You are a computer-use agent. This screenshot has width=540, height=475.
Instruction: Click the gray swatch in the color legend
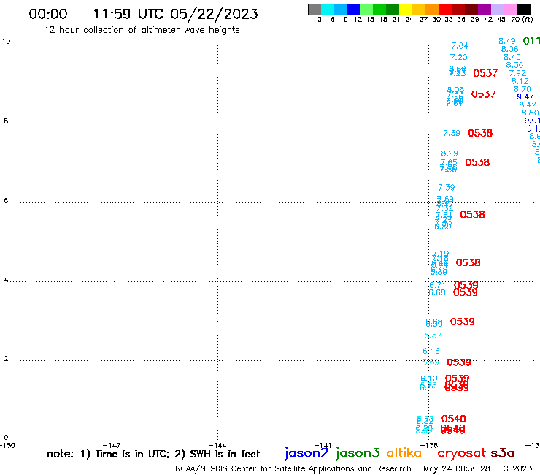tap(315, 9)
